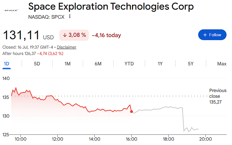Show the 6M price history
This screenshot has width=232, height=145.
(x=98, y=64)
